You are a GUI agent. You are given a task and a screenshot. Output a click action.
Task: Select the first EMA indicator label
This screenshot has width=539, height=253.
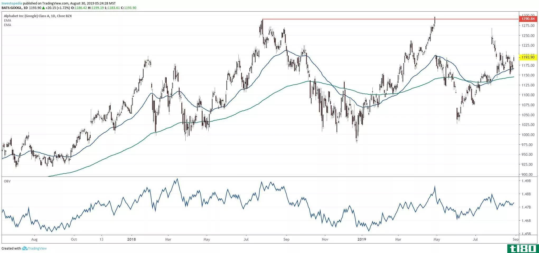tap(7, 20)
